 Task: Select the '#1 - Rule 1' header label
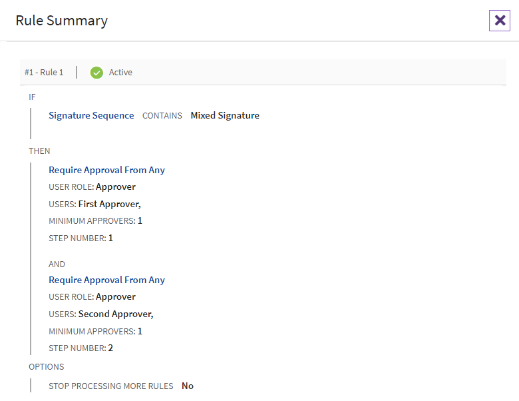point(44,72)
